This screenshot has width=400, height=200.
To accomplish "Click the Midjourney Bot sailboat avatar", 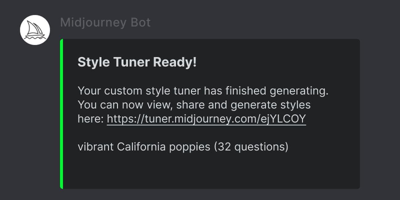I will pyautogui.click(x=35, y=30).
